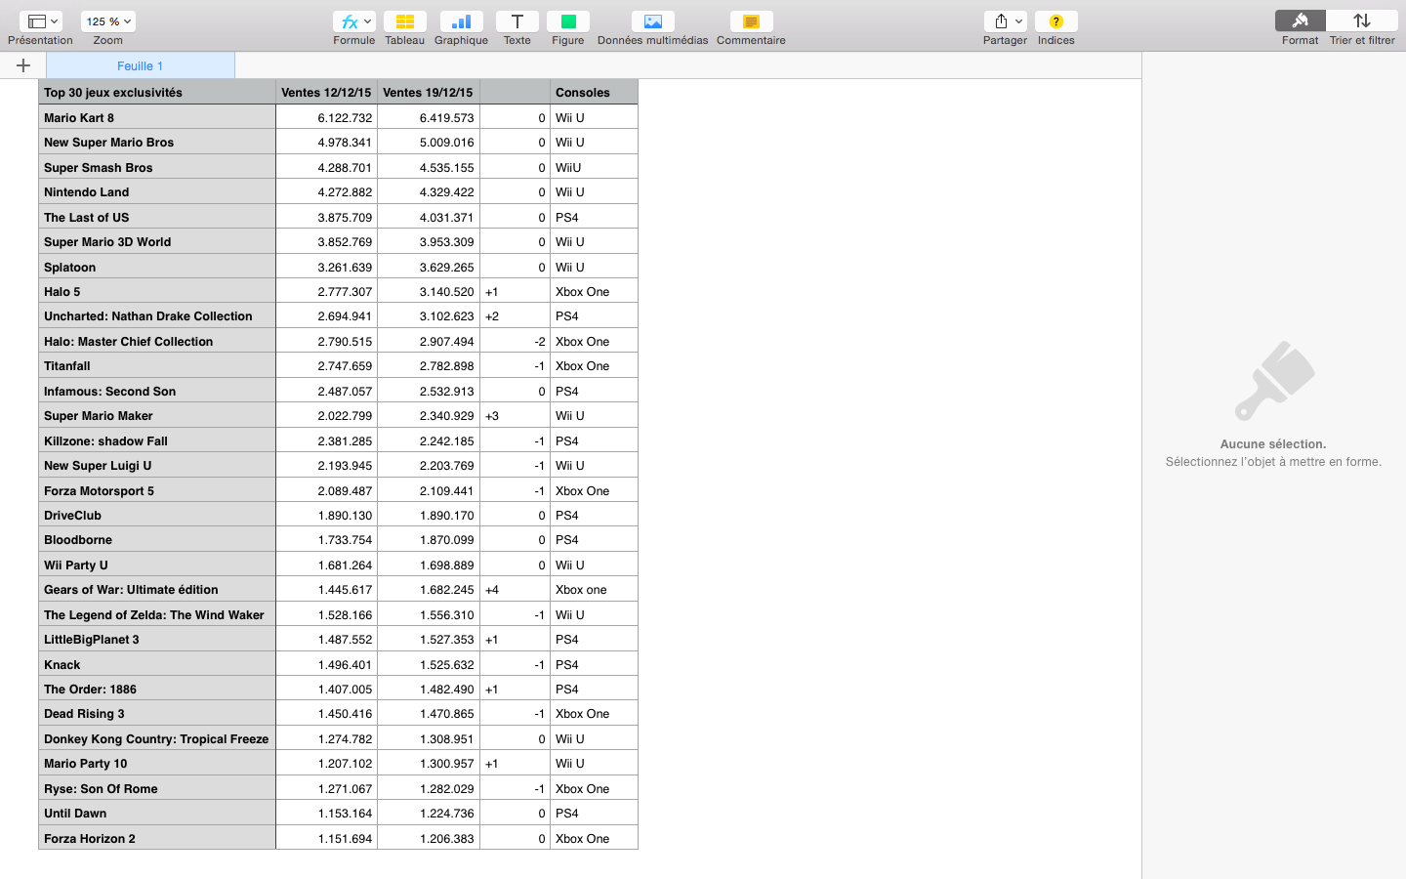
Task: Select the 'Titanfall' cell
Action: click(157, 366)
